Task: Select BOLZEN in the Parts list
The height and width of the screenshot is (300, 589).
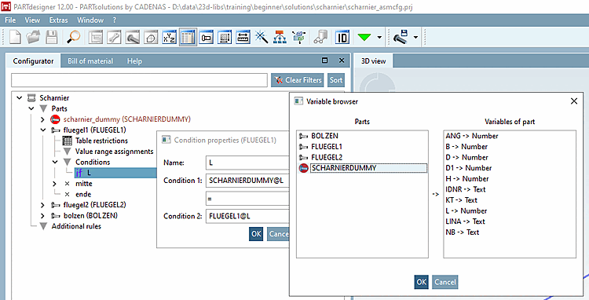Action: [324, 136]
